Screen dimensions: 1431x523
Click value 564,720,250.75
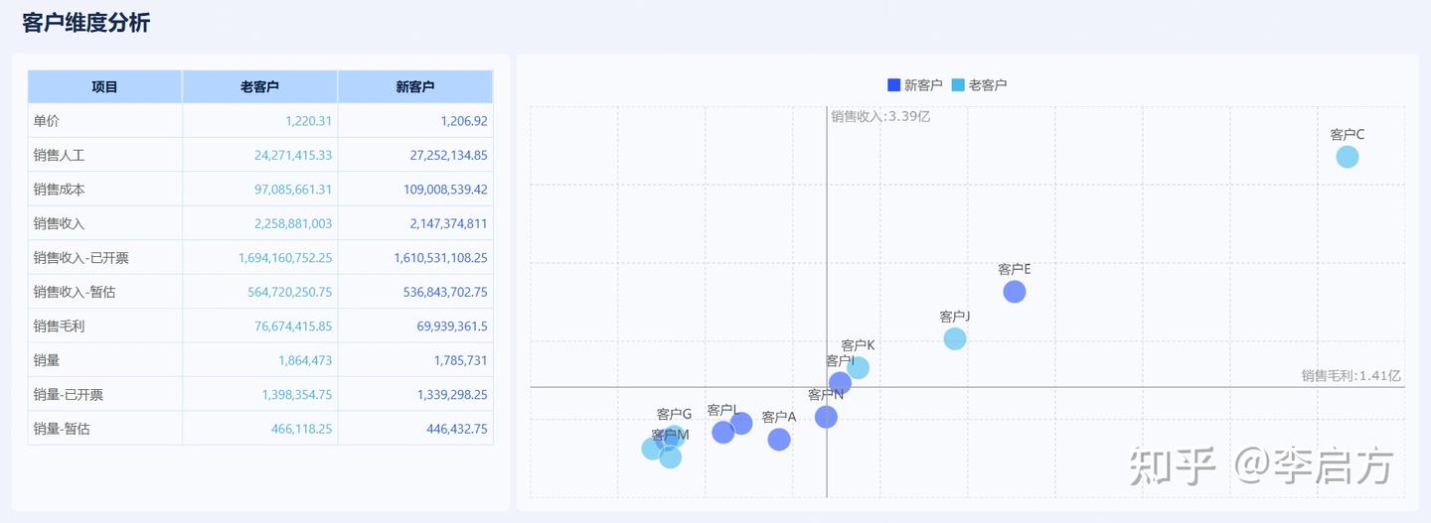(290, 293)
